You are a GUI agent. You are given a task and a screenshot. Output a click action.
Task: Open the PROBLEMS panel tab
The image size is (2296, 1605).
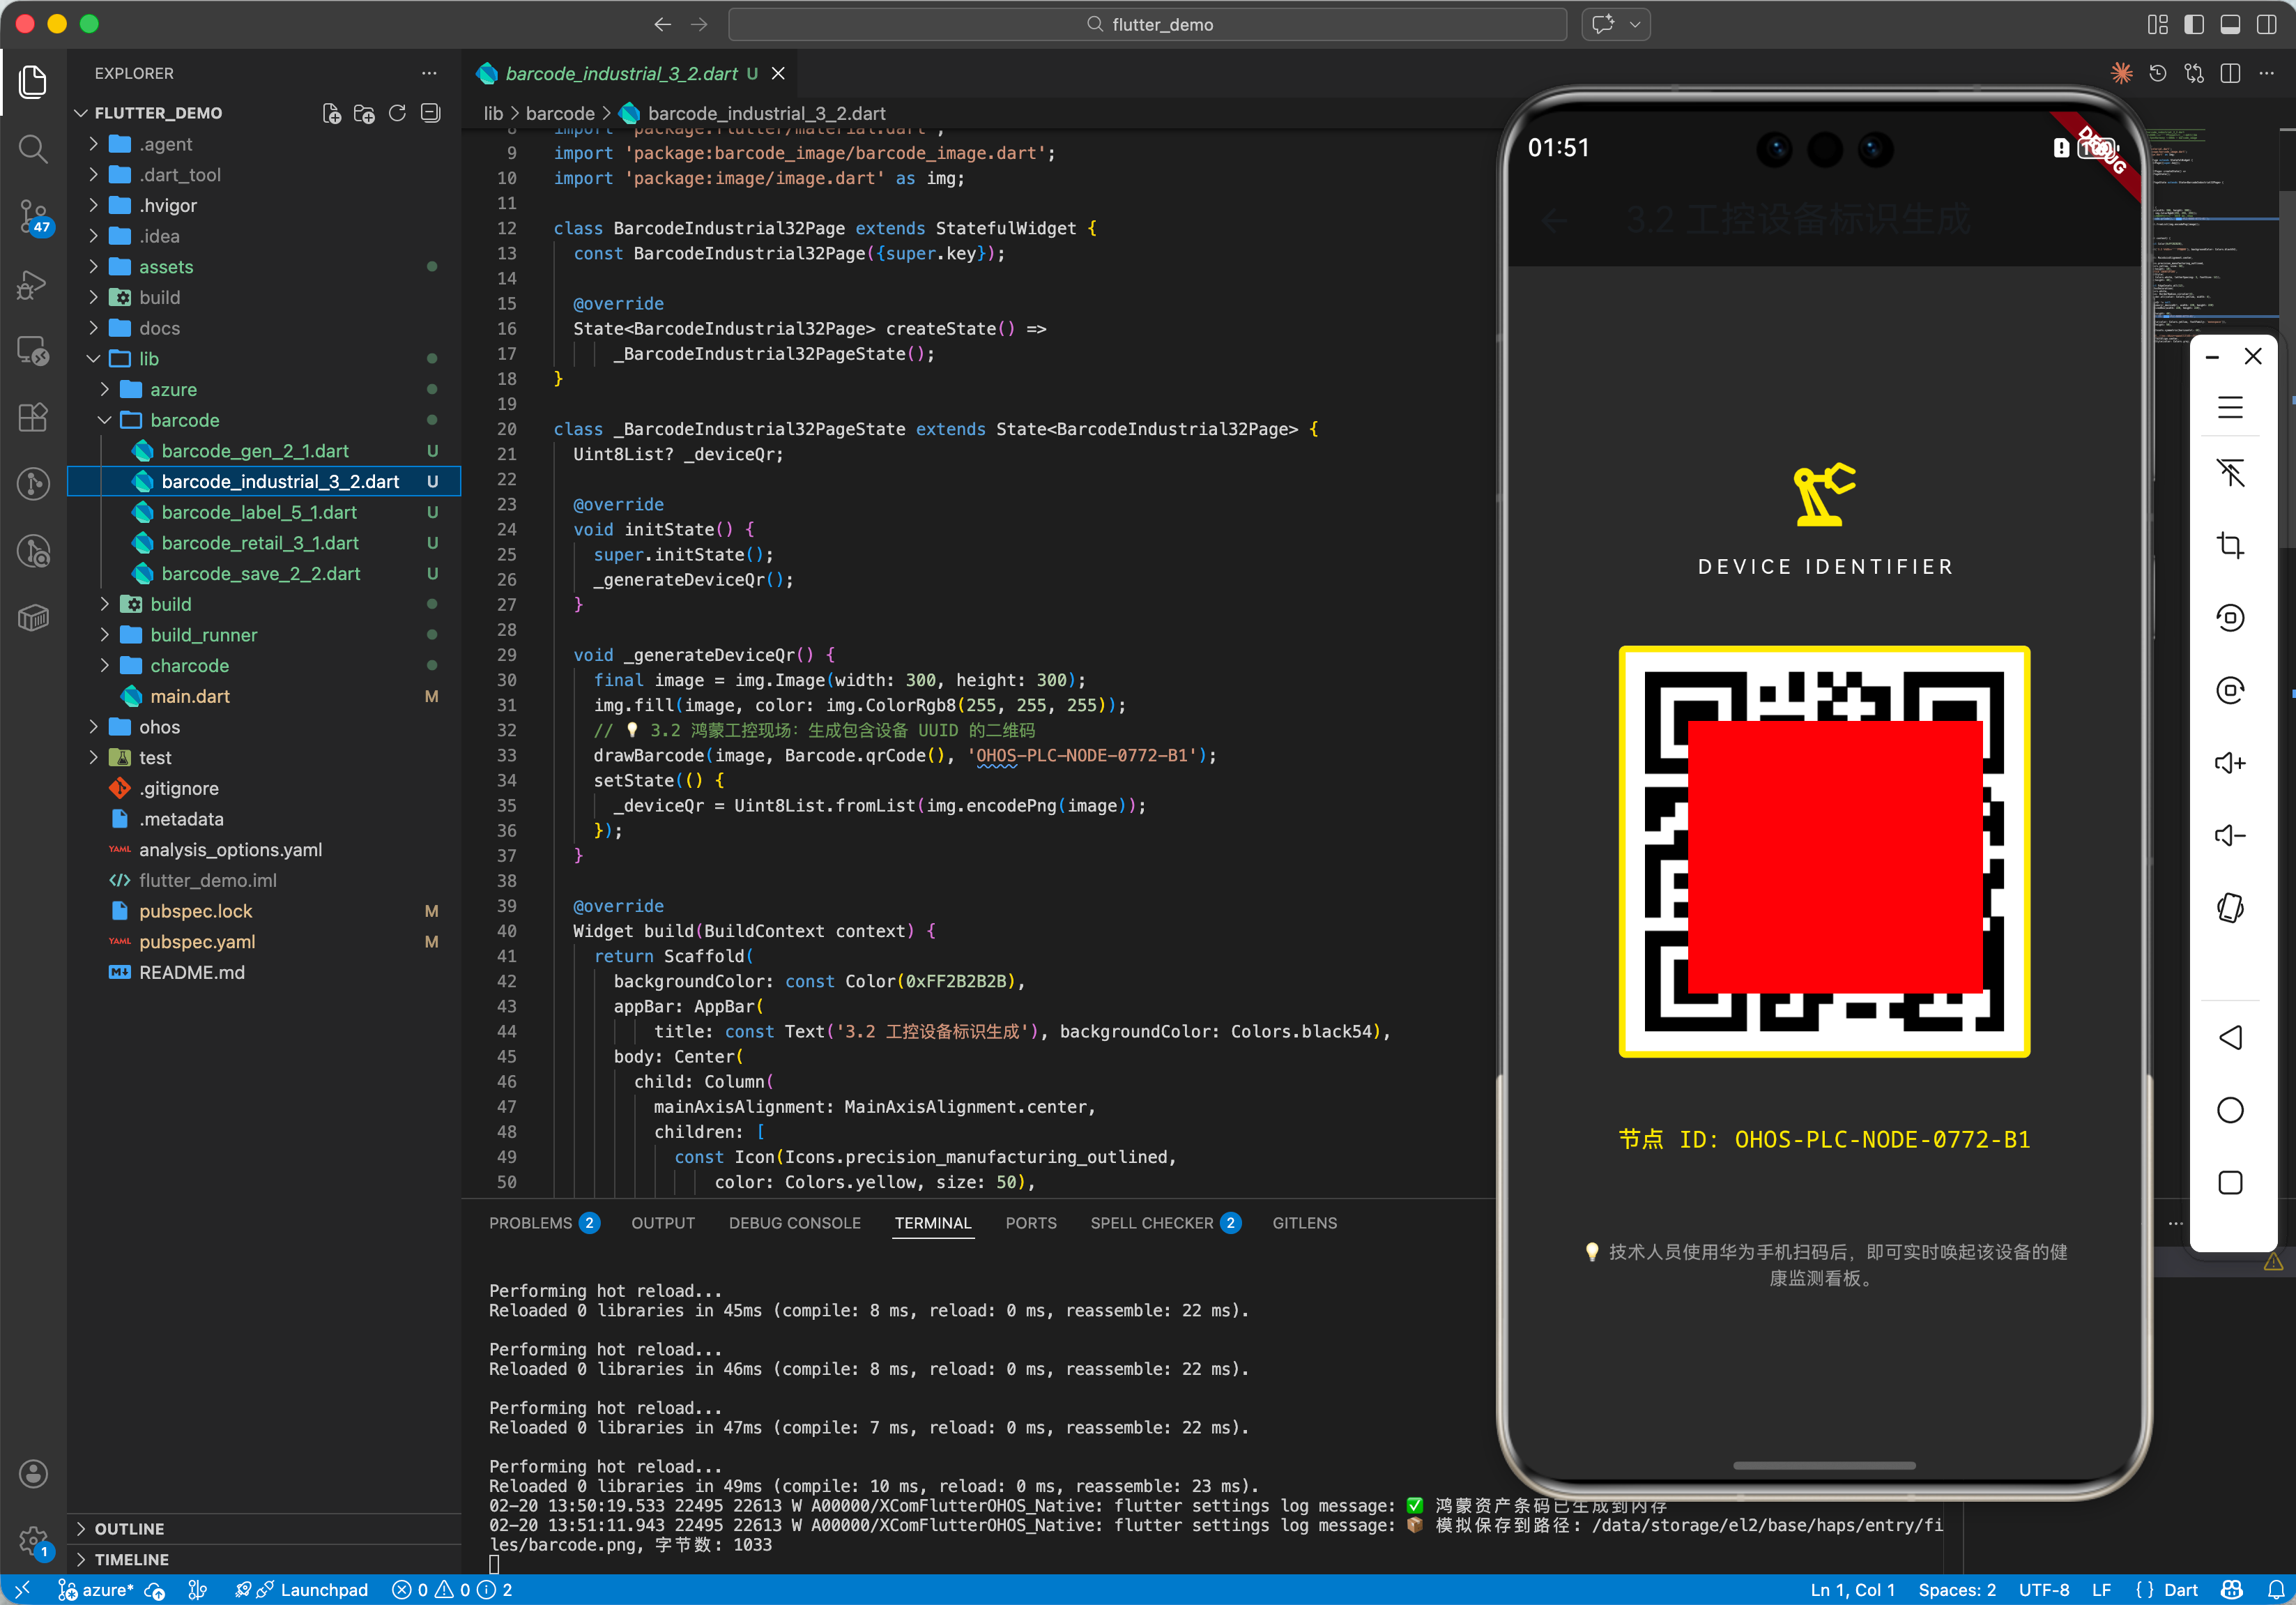tap(530, 1223)
